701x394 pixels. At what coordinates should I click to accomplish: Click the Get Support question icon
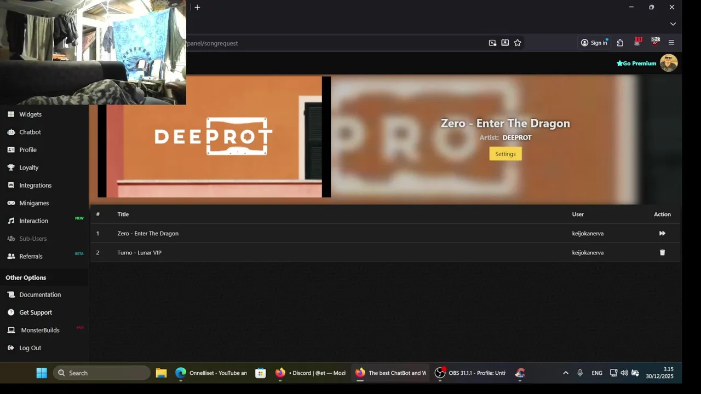11,312
